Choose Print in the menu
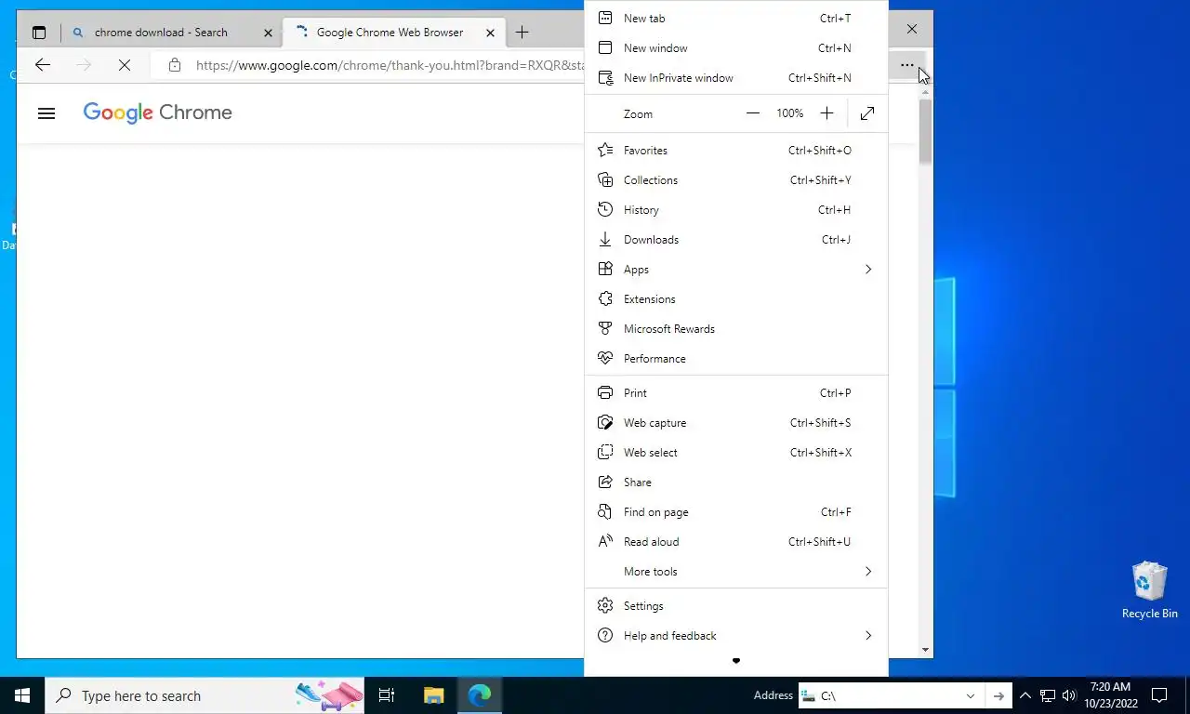The image size is (1190, 714). click(x=736, y=392)
